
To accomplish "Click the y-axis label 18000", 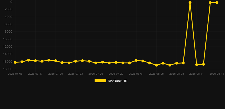I will tap(8, 69).
